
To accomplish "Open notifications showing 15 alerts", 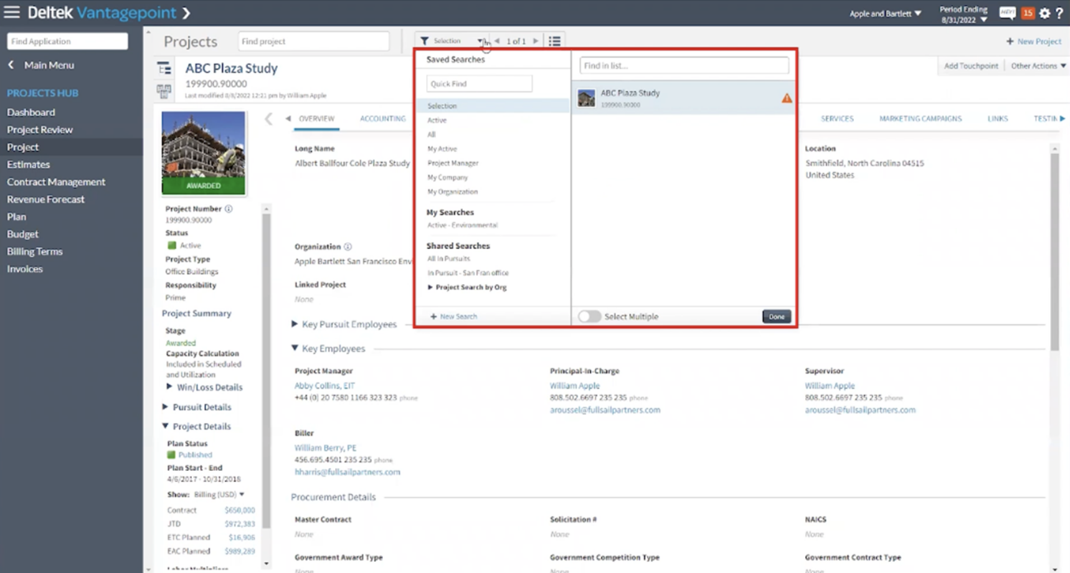I will click(x=1028, y=12).
